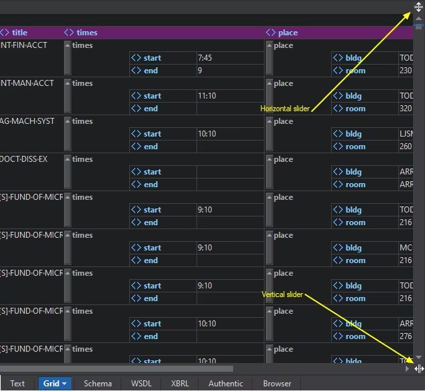Click the start element icon in the INT-FIN-ACCT row
The image size is (425, 391).
(x=135, y=58)
